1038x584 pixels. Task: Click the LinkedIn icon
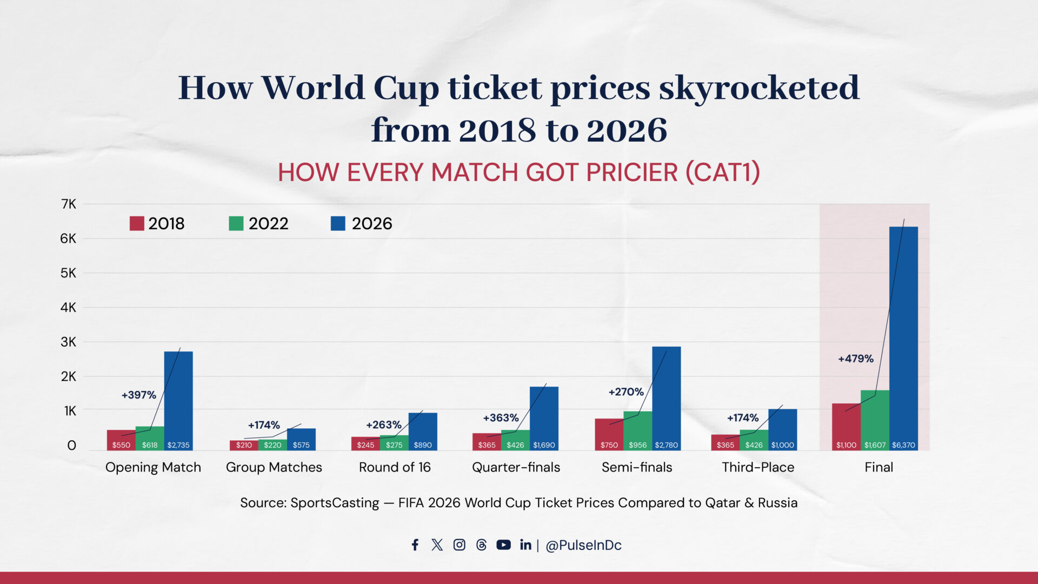(x=525, y=545)
